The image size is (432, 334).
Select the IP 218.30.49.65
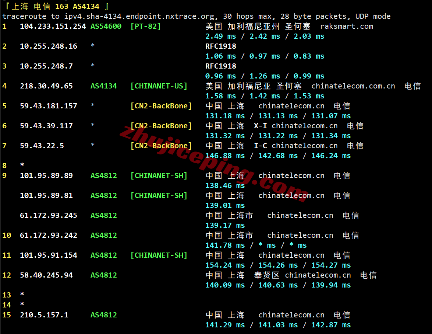point(46,86)
